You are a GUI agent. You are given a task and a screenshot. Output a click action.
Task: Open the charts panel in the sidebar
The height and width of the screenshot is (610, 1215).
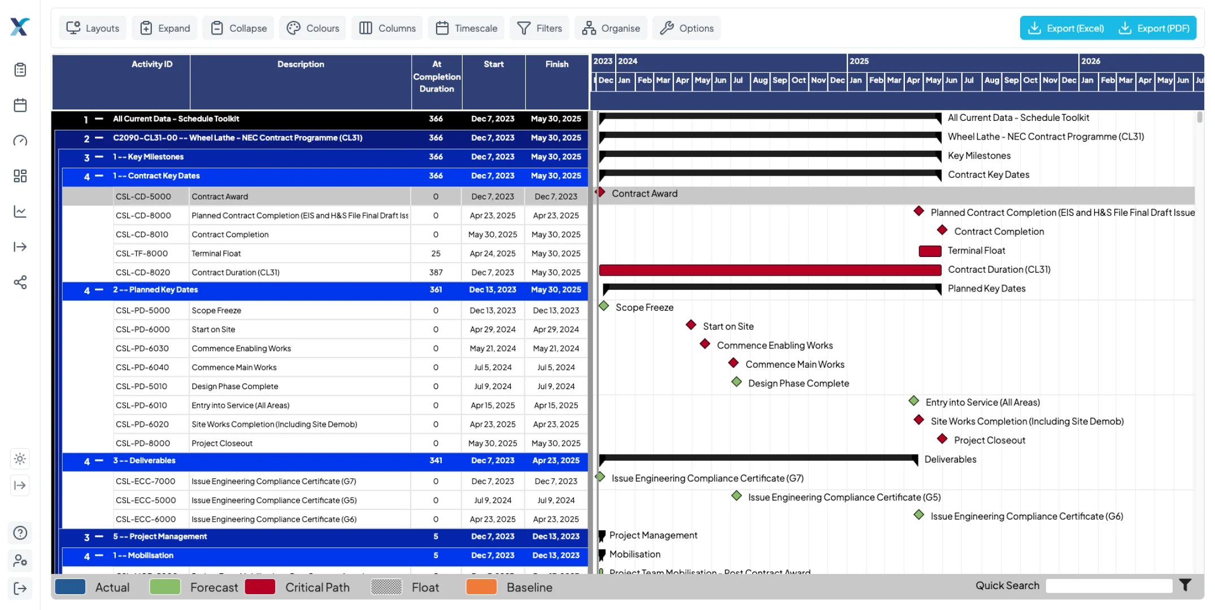[x=20, y=211]
